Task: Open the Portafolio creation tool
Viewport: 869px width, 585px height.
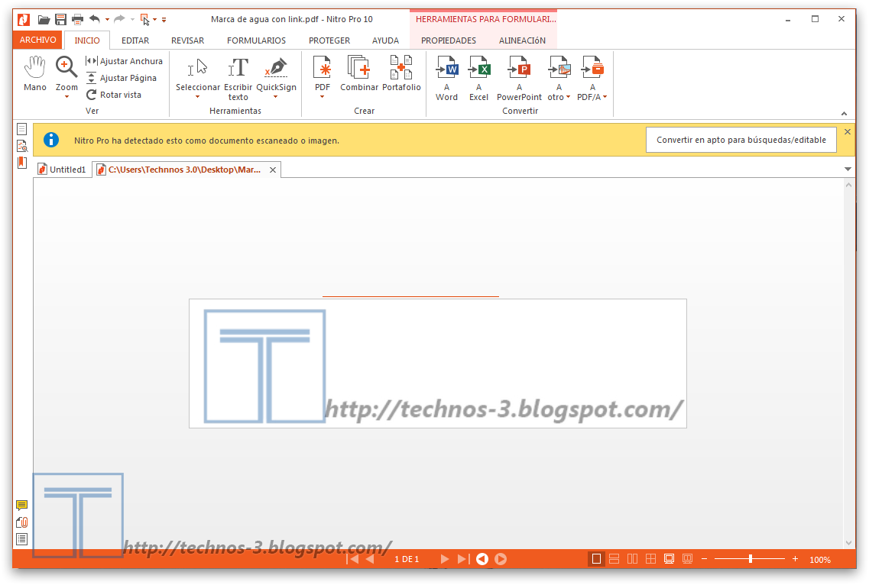Action: click(x=401, y=73)
